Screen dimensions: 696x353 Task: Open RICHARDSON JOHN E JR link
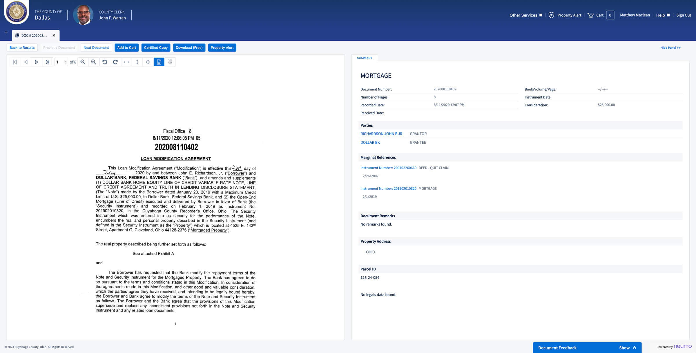click(381, 134)
